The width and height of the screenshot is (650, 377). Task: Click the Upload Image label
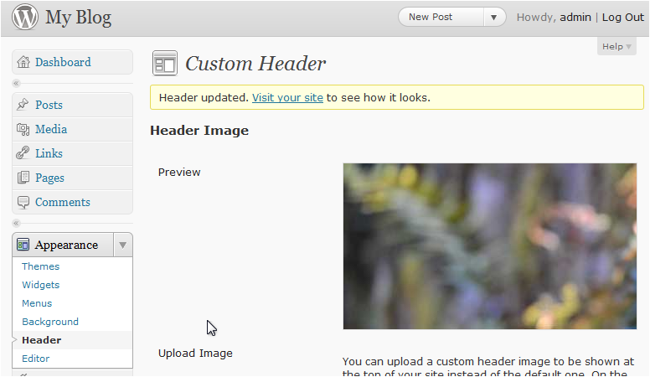195,354
